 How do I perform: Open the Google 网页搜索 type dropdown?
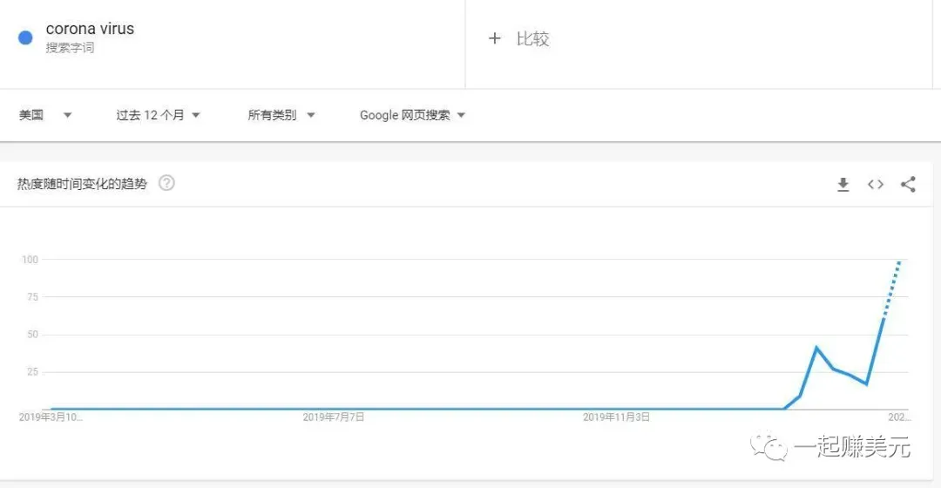(412, 115)
